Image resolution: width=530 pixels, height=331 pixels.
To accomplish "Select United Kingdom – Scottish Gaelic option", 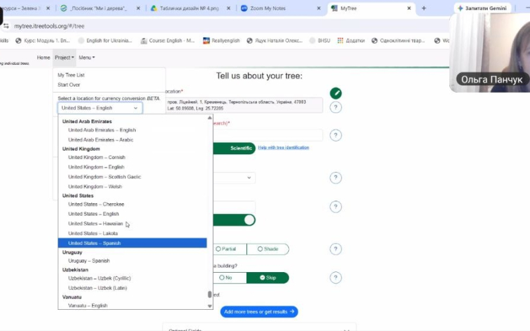I will (x=105, y=177).
